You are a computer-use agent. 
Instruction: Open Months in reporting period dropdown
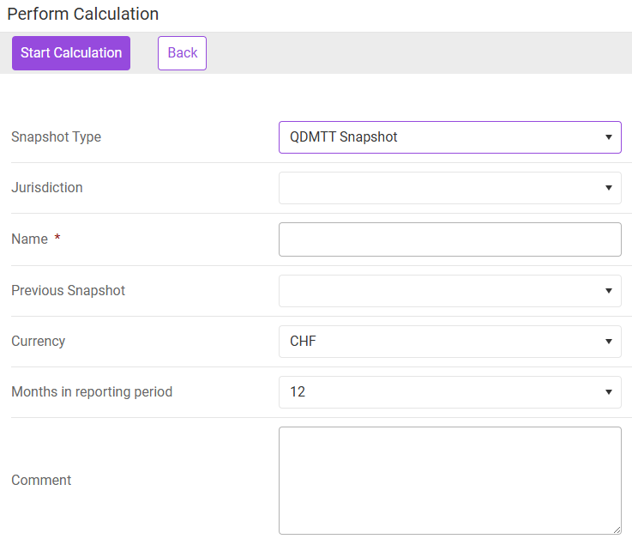(450, 392)
